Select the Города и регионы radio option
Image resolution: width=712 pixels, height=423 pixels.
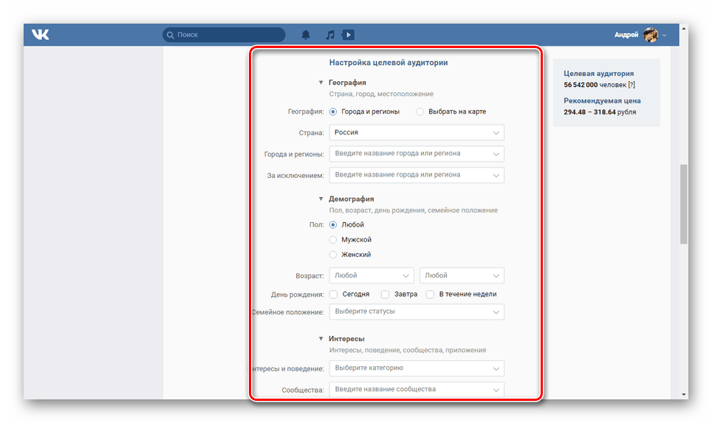(333, 111)
